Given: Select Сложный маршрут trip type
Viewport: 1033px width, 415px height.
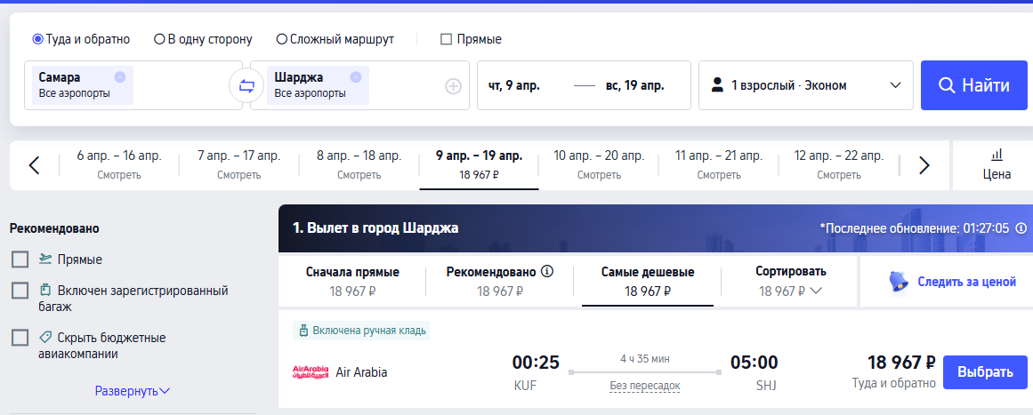Looking at the screenshot, I should coord(281,39).
